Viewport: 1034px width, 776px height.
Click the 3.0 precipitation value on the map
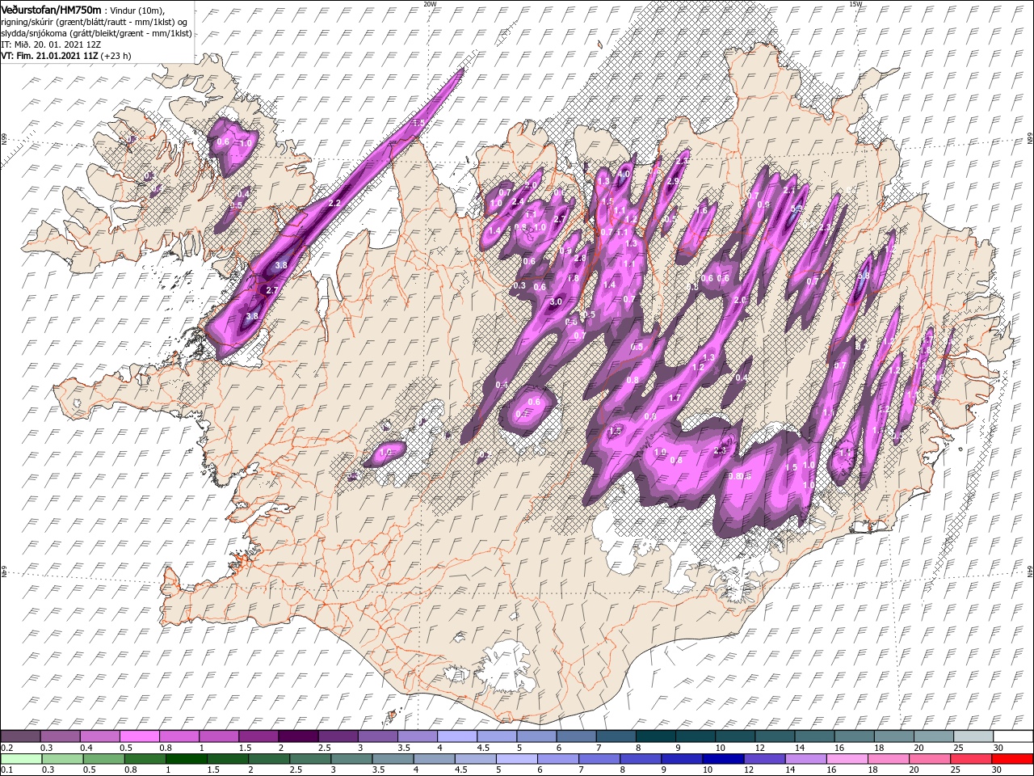click(x=556, y=302)
